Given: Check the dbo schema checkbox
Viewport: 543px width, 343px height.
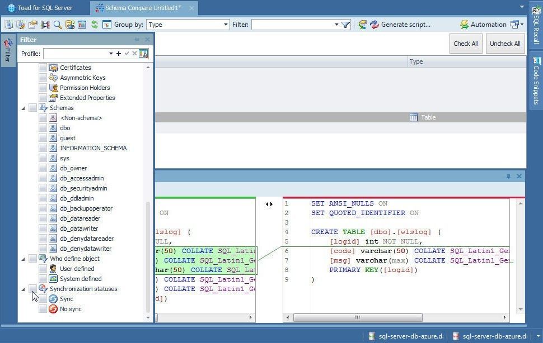Looking at the screenshot, I should point(43,128).
